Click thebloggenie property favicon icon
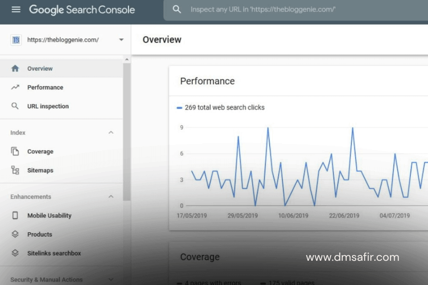The width and height of the screenshot is (428, 285). click(16, 40)
